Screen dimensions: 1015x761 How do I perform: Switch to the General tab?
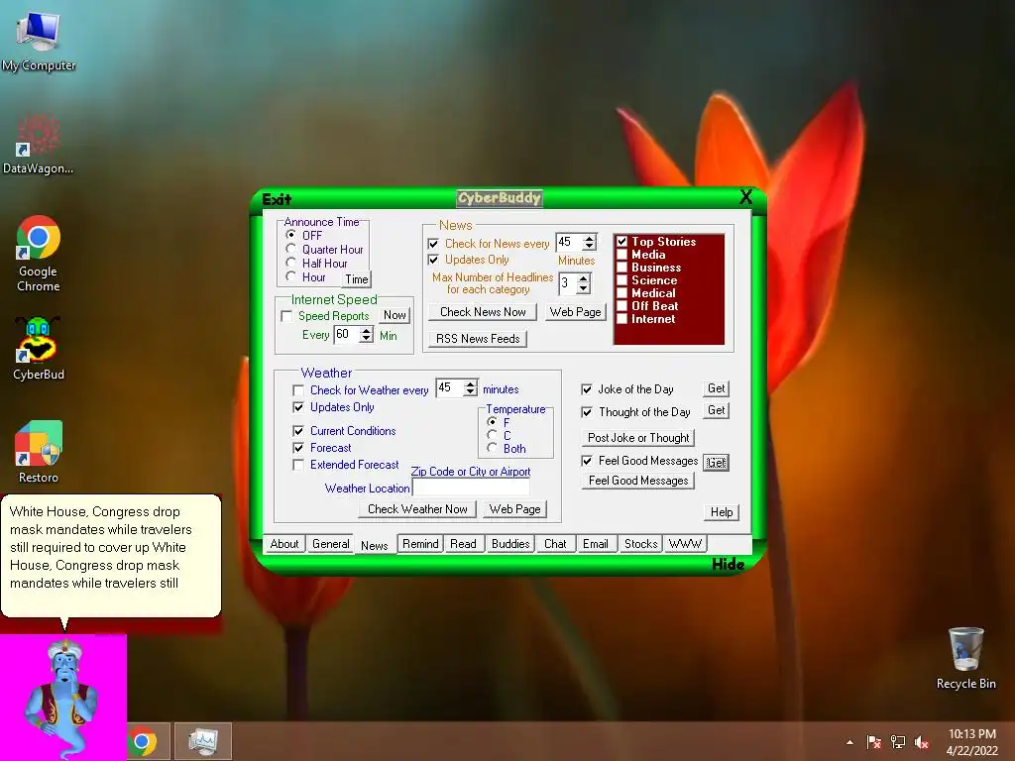point(330,544)
